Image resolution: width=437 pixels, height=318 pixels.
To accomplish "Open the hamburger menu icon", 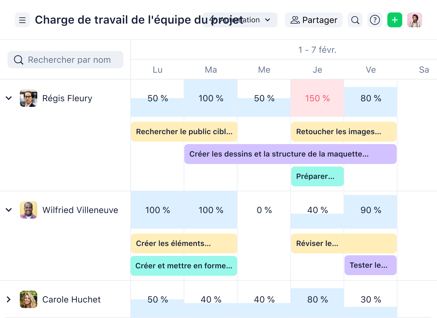I will (22, 20).
